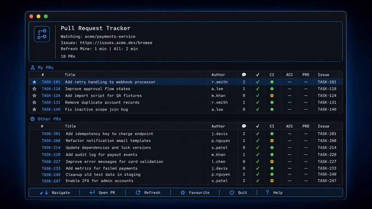The width and height of the screenshot is (372, 209).
Task: Click the Navigate arrows button
Action: point(55,193)
